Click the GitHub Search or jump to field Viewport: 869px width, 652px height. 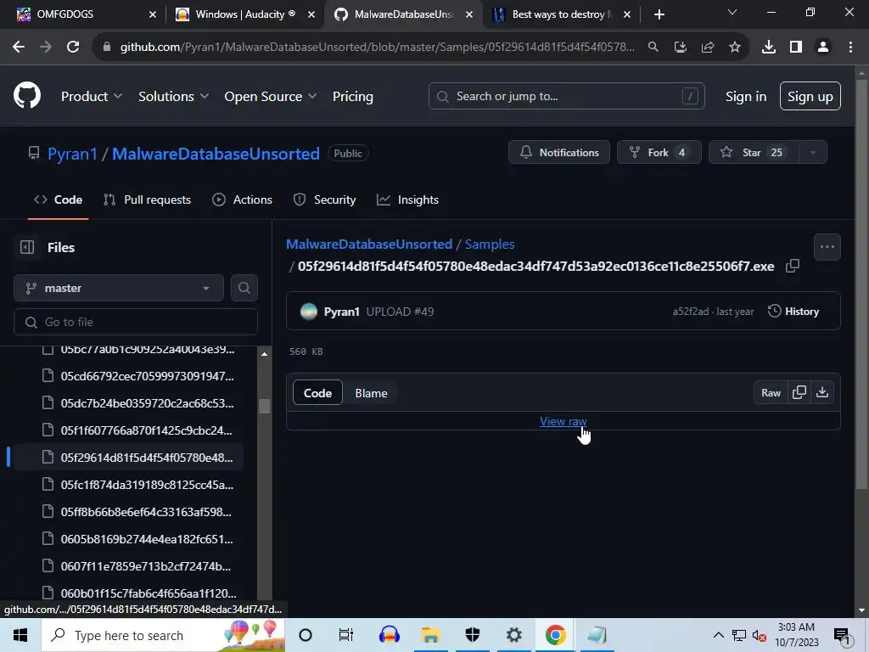pyautogui.click(x=566, y=97)
